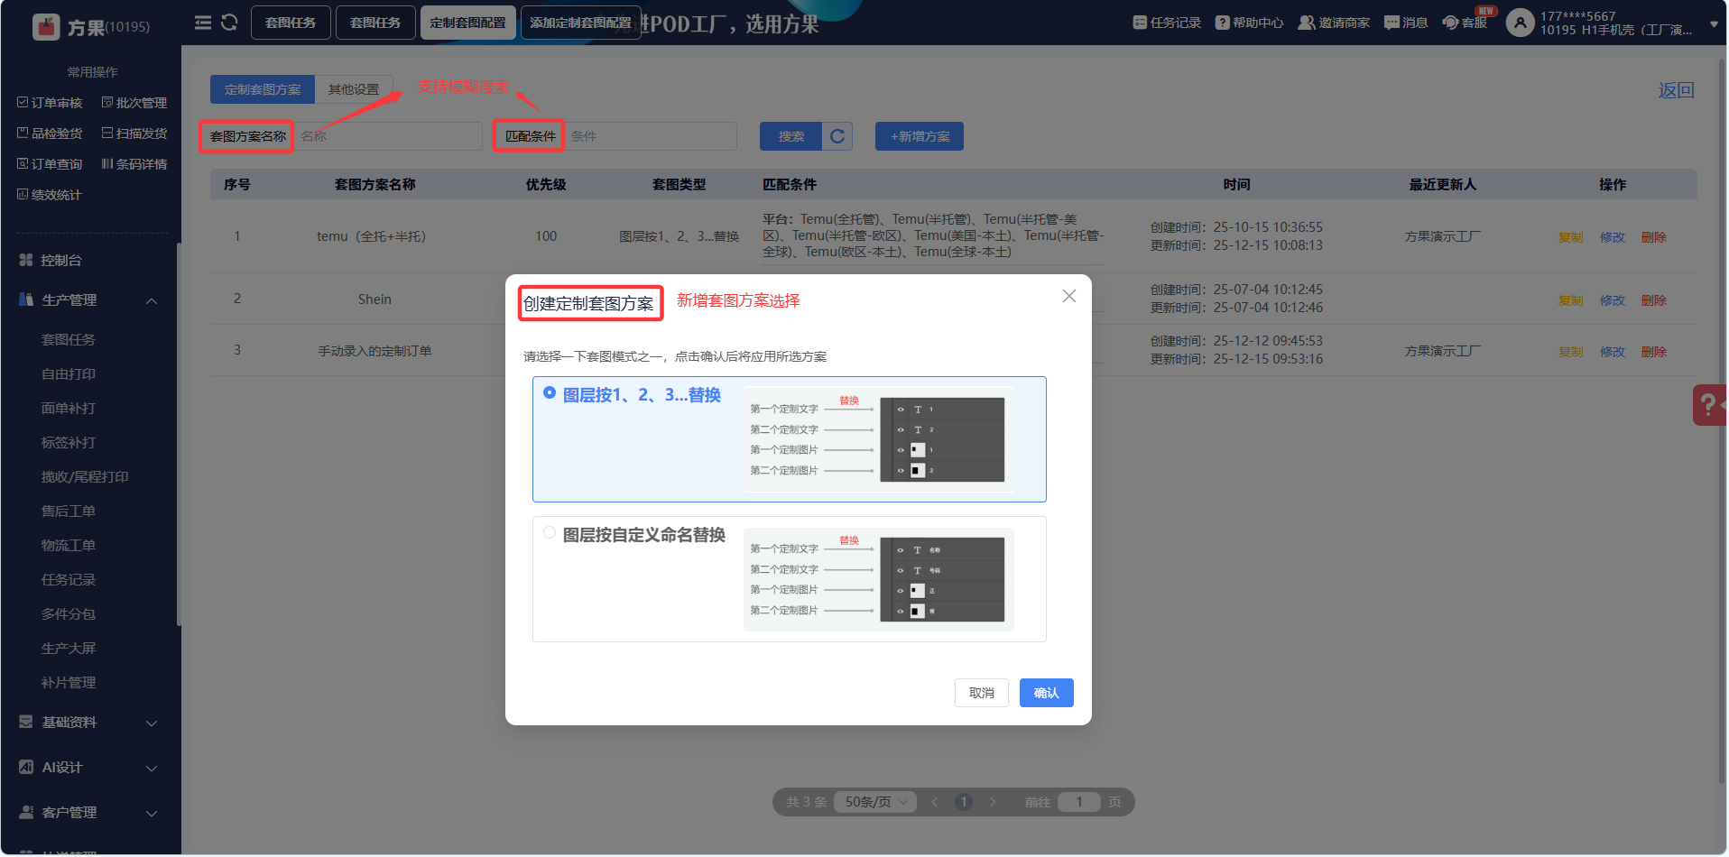This screenshot has height=857, width=1729.
Task: Open 物流工单 in sidebar
Action: (69, 546)
